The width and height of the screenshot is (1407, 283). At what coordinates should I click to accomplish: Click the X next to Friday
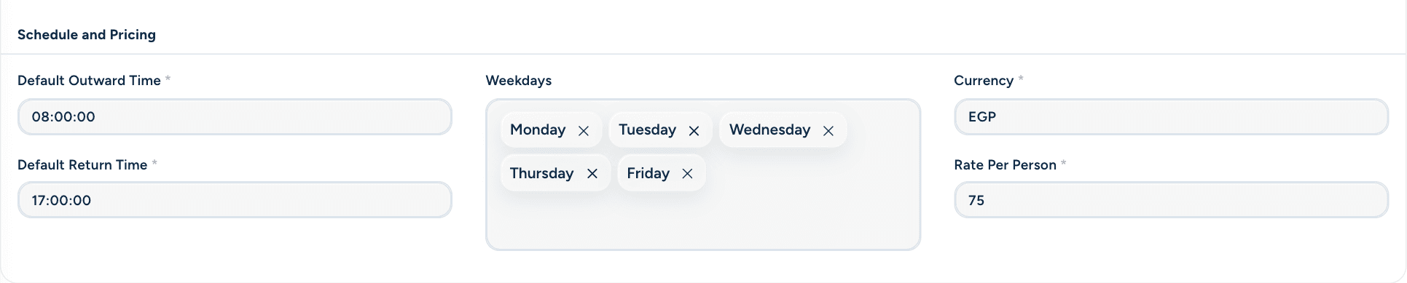pyautogui.click(x=688, y=174)
